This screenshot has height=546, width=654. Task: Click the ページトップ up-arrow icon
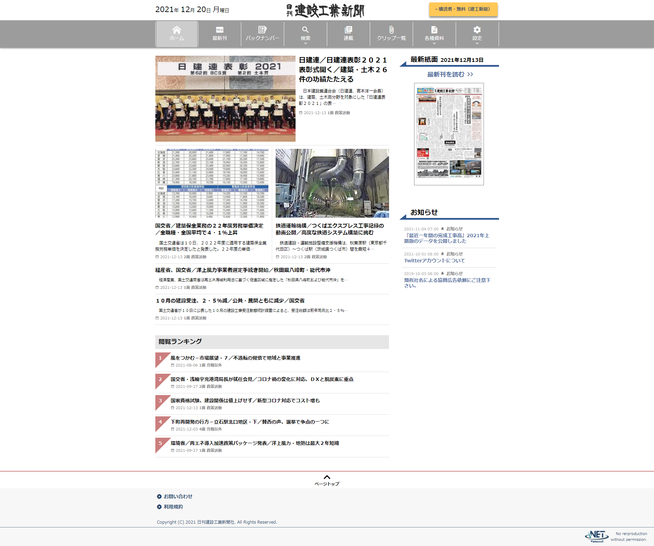click(x=327, y=477)
